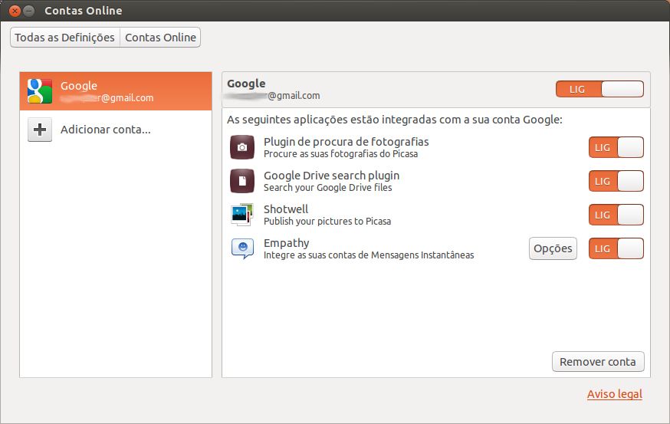Click the photo search plugin camera icon
This screenshot has width=670, height=424.
[x=242, y=147]
